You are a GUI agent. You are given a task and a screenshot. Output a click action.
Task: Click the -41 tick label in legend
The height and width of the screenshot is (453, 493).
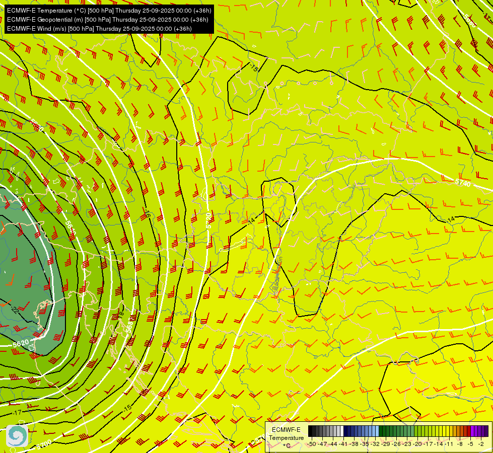click(343, 444)
